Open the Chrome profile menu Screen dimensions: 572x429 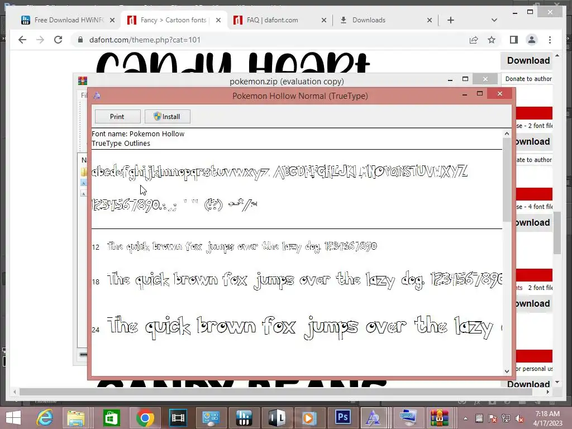tap(532, 40)
